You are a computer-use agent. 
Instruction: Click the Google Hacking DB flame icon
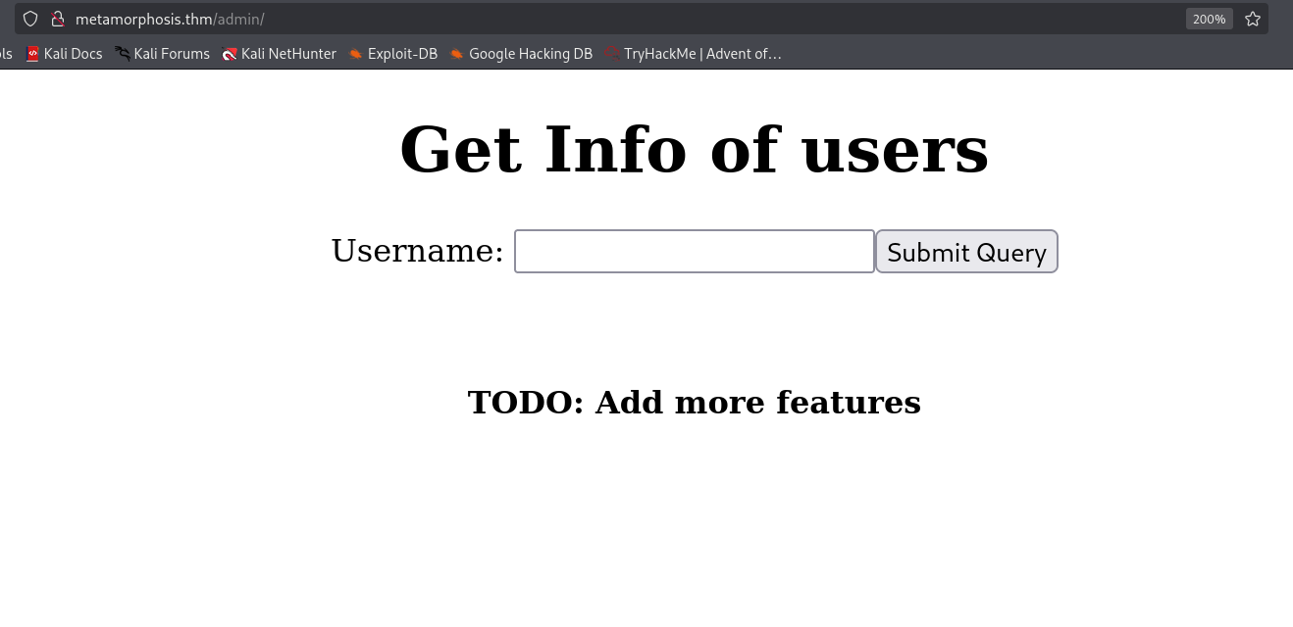pos(456,54)
